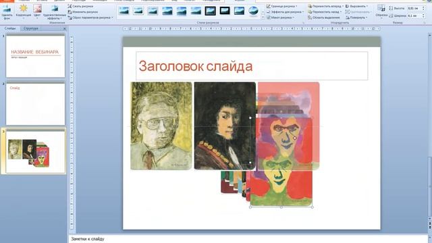
Task: Open the Цвет picture color menu
Action: tap(37, 12)
